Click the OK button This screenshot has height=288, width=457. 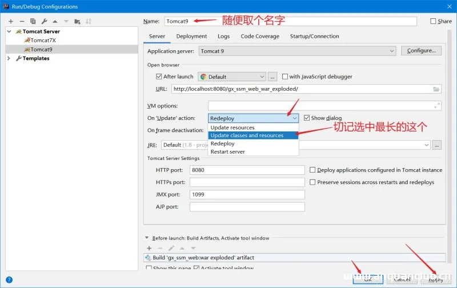tap(368, 279)
